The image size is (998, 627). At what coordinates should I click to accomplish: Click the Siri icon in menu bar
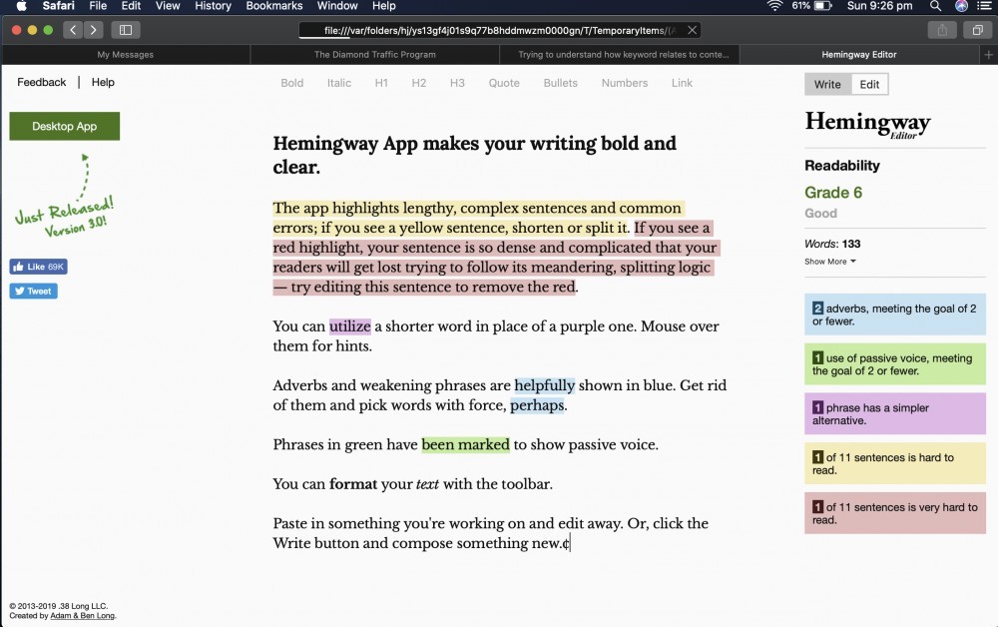[x=962, y=6]
